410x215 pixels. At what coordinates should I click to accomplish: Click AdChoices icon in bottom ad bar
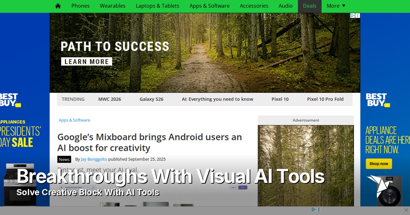313,209
